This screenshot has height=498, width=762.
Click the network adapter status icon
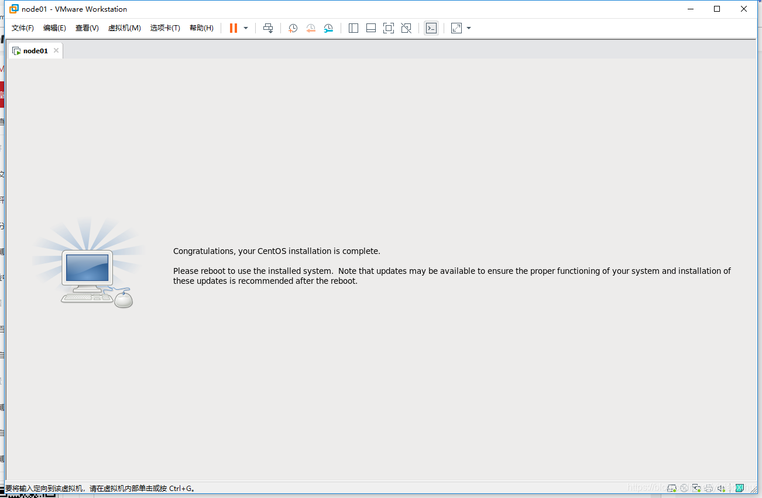696,488
